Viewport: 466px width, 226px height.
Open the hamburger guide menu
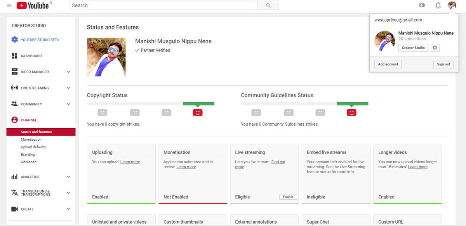tap(9, 5)
